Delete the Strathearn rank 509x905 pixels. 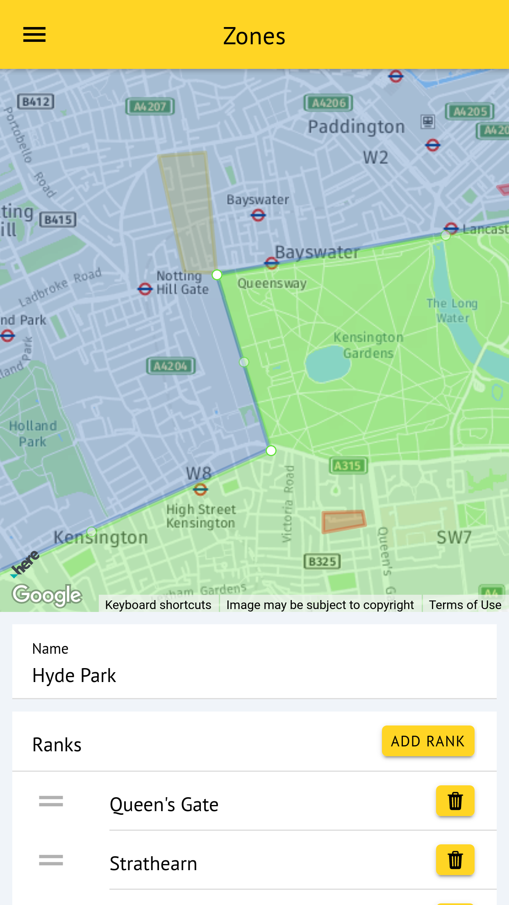click(x=455, y=860)
